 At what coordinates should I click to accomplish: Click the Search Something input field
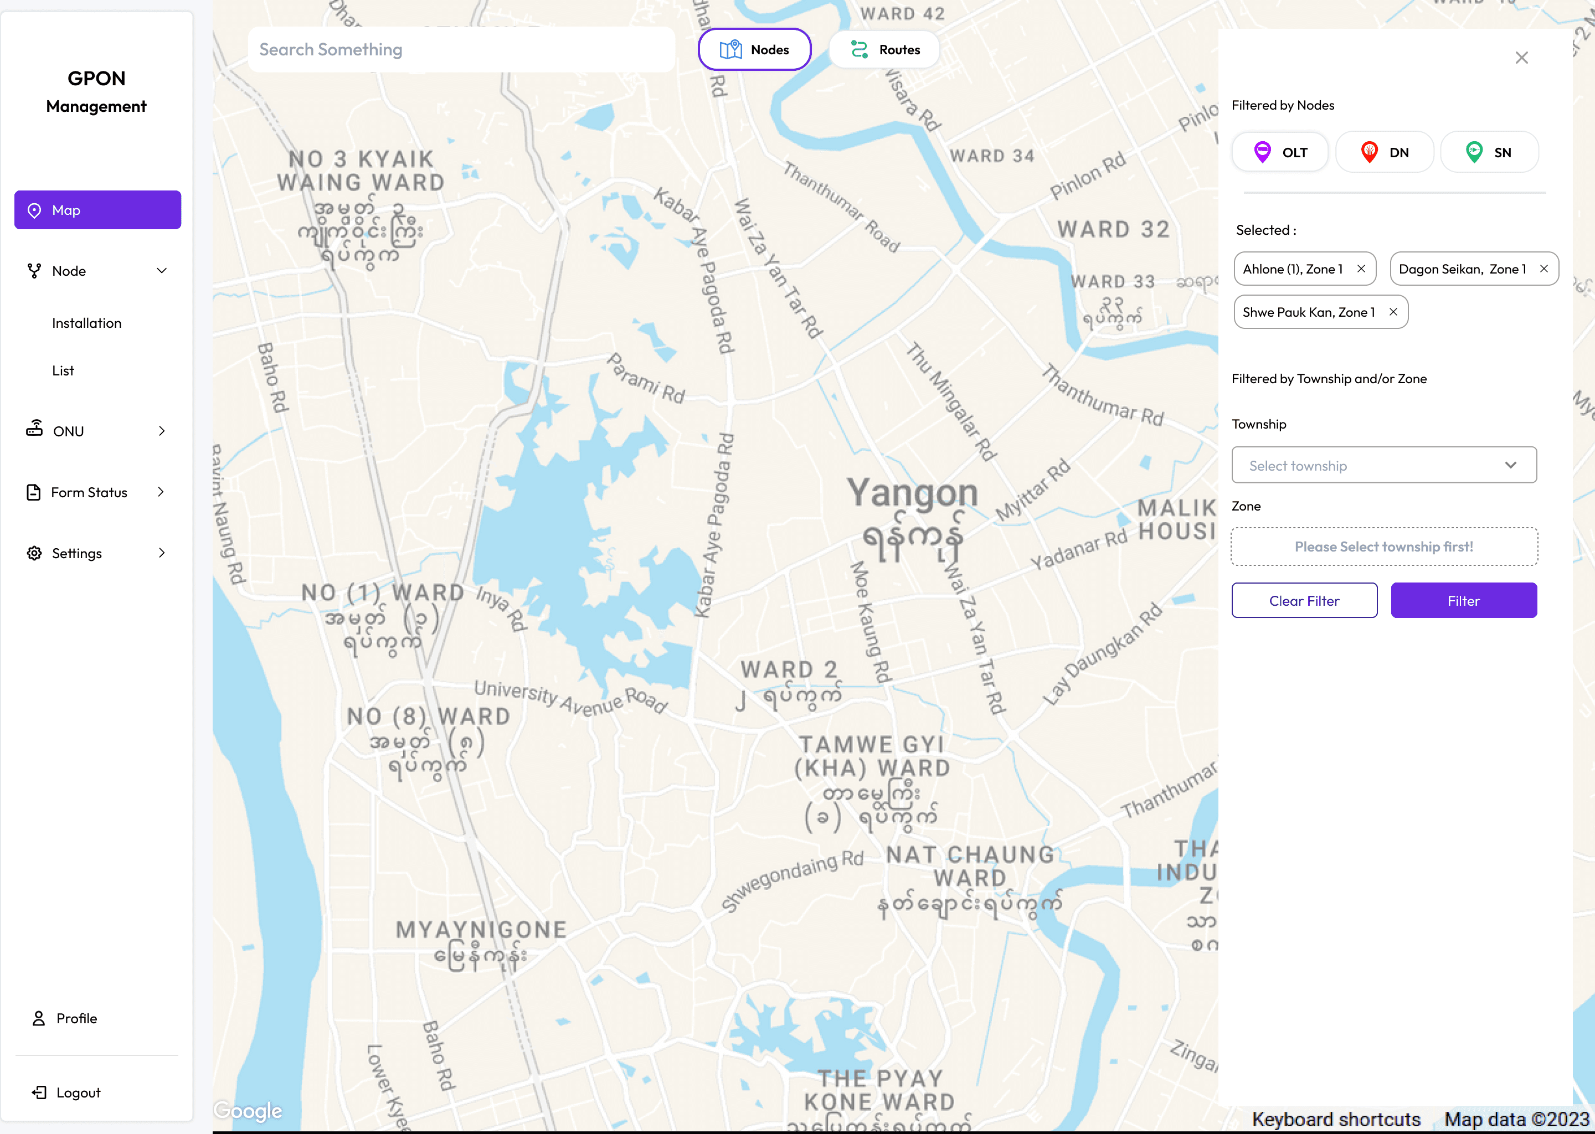461,50
